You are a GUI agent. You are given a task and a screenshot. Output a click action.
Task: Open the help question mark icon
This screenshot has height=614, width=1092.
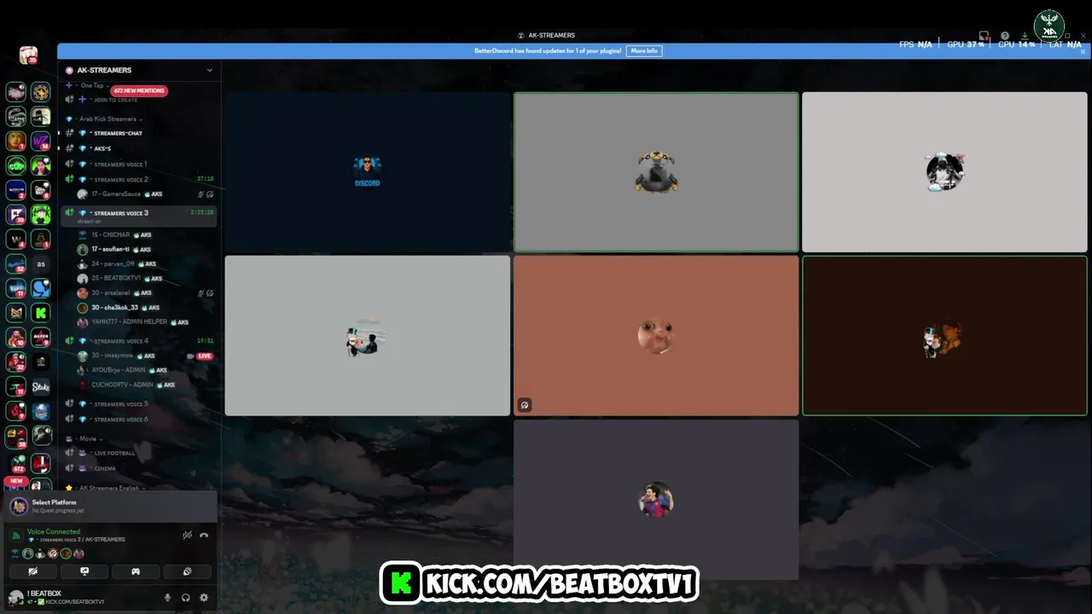point(1004,36)
